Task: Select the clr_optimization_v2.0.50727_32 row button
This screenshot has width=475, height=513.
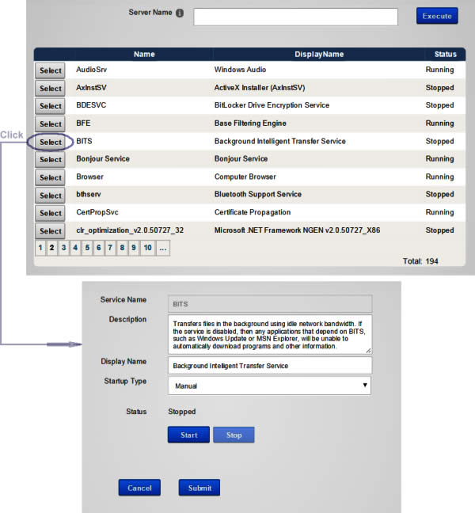Action: [x=51, y=231]
